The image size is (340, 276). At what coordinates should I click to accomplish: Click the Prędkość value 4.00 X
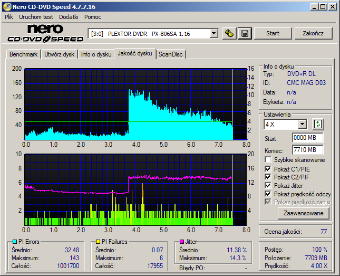coord(319,266)
